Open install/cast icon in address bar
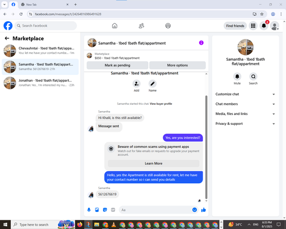The height and width of the screenshot is (229, 286). tap(255, 14)
